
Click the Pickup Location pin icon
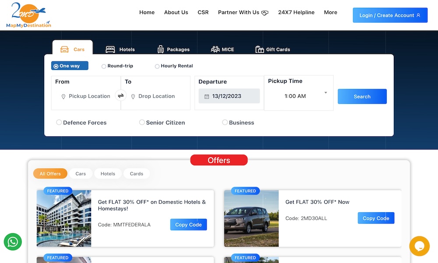tap(64, 96)
